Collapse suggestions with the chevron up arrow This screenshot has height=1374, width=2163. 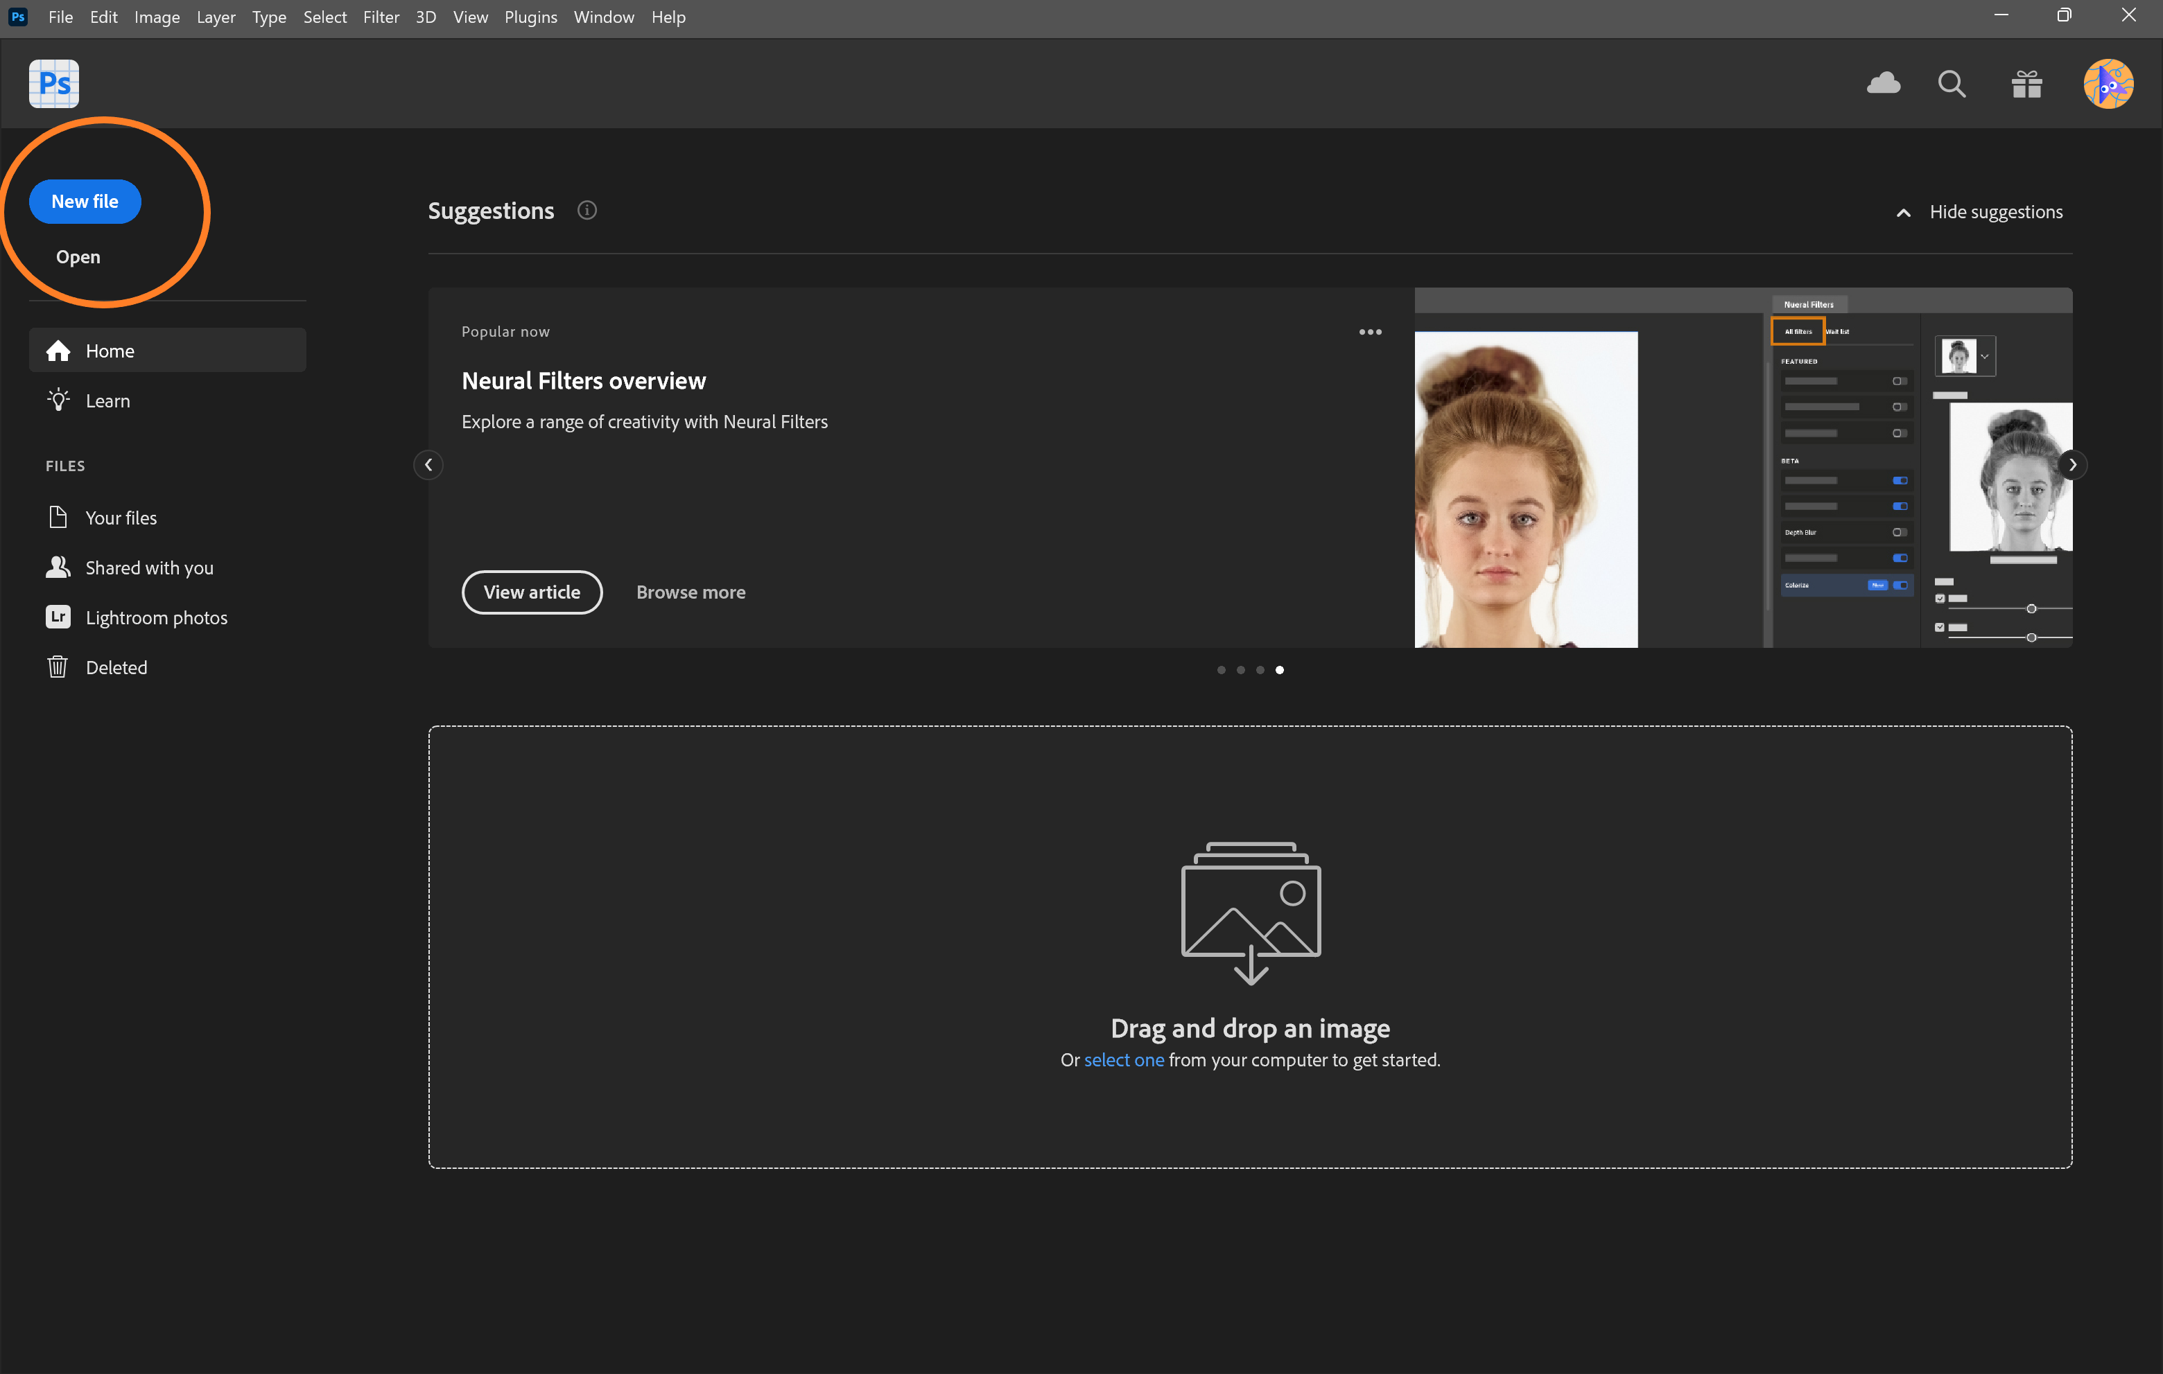tap(1902, 213)
